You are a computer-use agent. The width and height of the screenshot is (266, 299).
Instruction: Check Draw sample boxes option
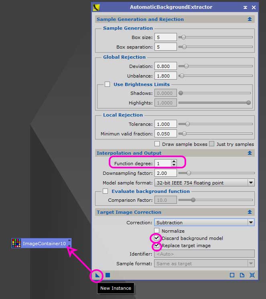[157, 144]
